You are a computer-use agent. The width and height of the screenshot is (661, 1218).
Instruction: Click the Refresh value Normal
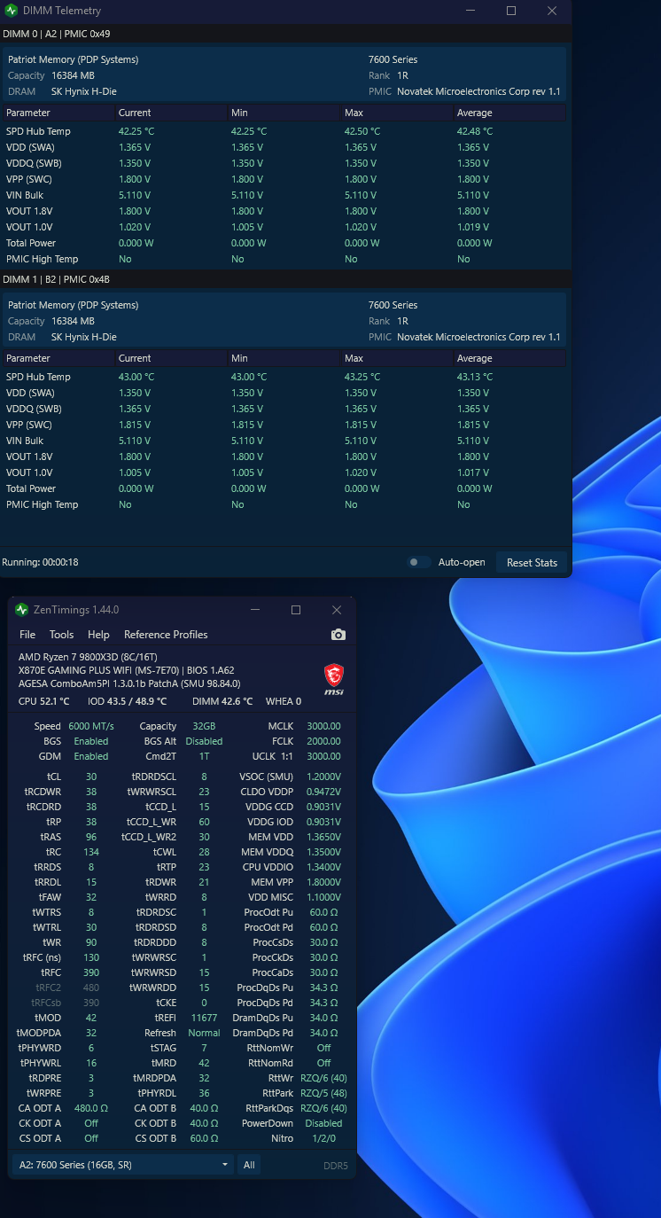pyautogui.click(x=204, y=1033)
